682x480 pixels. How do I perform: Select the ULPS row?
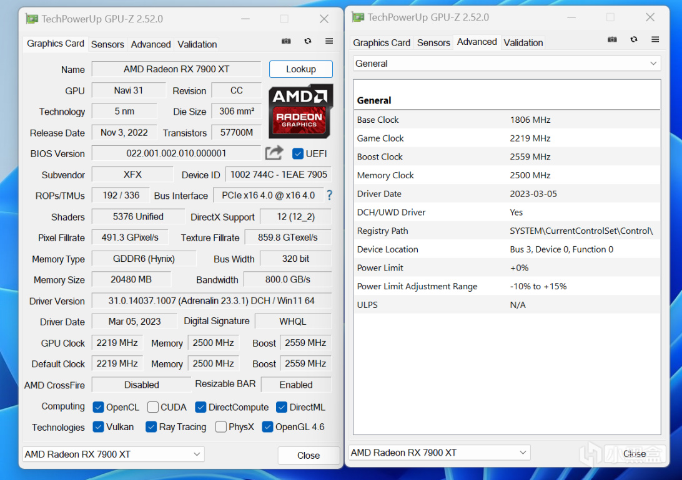(x=507, y=305)
